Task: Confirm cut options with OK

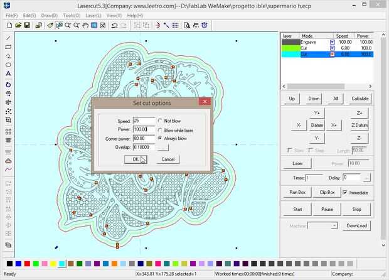Action: click(136, 159)
